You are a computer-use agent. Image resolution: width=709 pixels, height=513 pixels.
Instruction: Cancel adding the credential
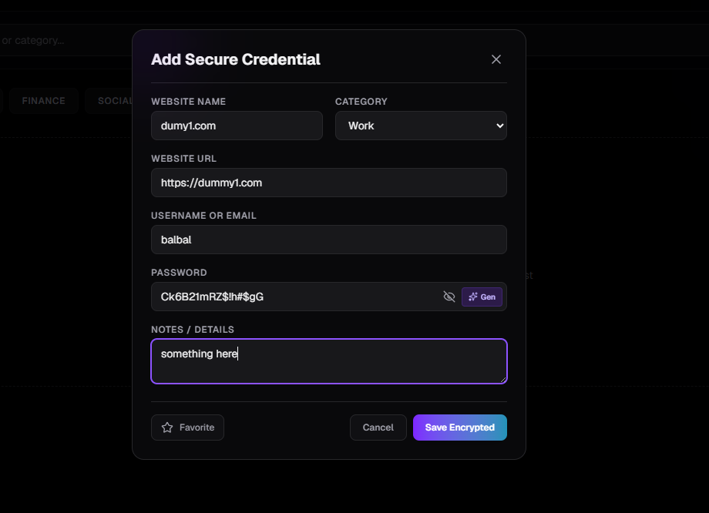pos(378,427)
